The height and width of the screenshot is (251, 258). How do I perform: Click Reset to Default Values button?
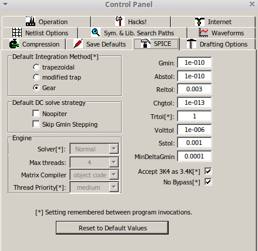point(112,228)
